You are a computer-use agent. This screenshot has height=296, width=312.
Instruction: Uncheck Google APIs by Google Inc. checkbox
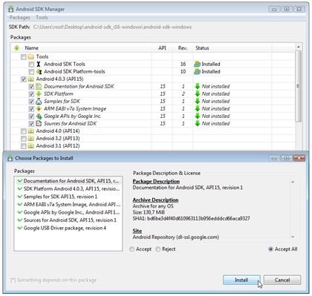[31, 116]
